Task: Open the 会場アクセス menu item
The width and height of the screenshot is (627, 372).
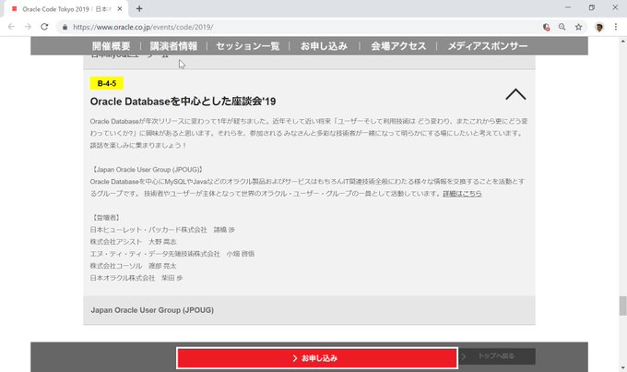Action: pyautogui.click(x=398, y=46)
